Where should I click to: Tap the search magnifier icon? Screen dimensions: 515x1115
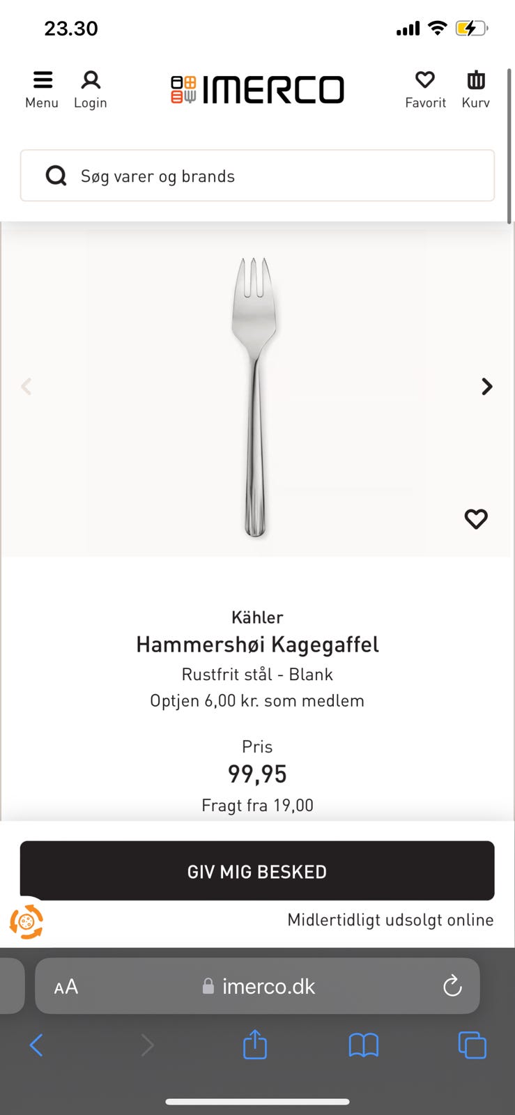56,176
